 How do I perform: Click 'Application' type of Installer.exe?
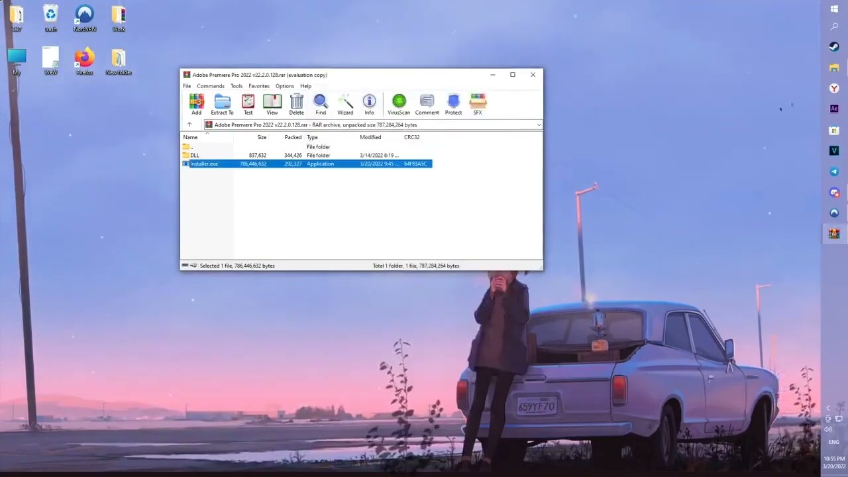point(320,164)
